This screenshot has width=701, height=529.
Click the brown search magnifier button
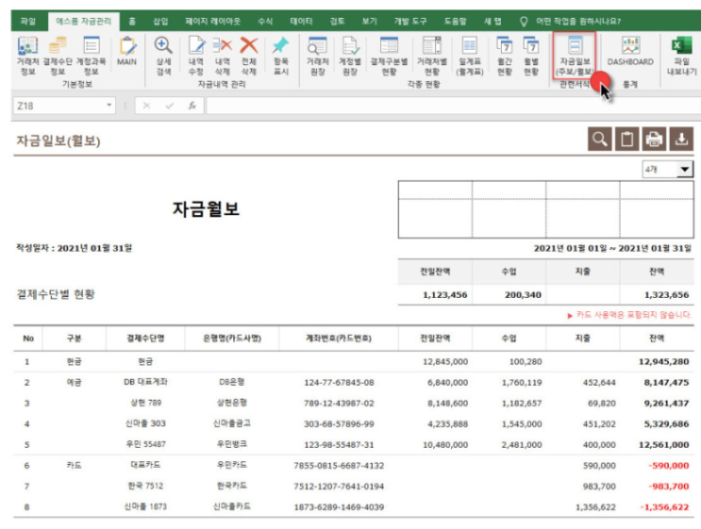[x=599, y=139]
